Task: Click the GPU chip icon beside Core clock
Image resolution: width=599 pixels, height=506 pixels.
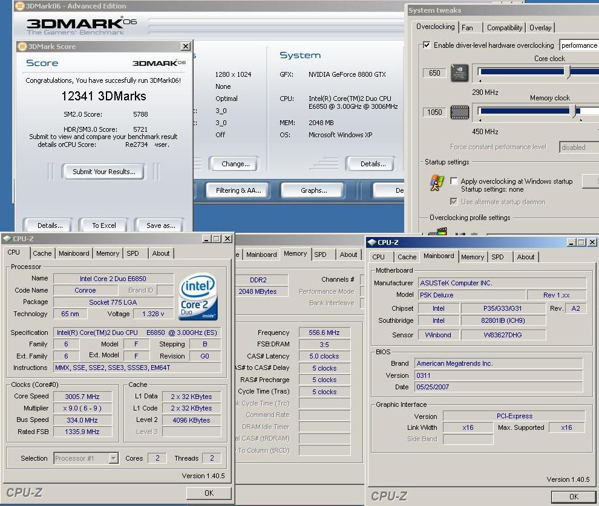Action: [x=460, y=73]
